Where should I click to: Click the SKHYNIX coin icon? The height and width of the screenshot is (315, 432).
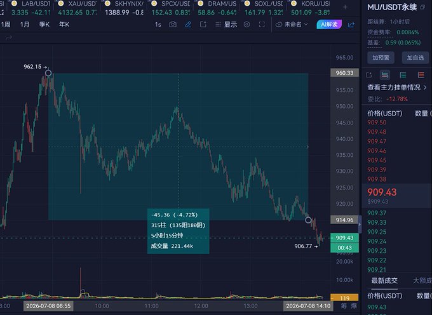coord(107,4)
